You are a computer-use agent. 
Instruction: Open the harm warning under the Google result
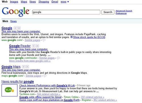(x=21, y=31)
